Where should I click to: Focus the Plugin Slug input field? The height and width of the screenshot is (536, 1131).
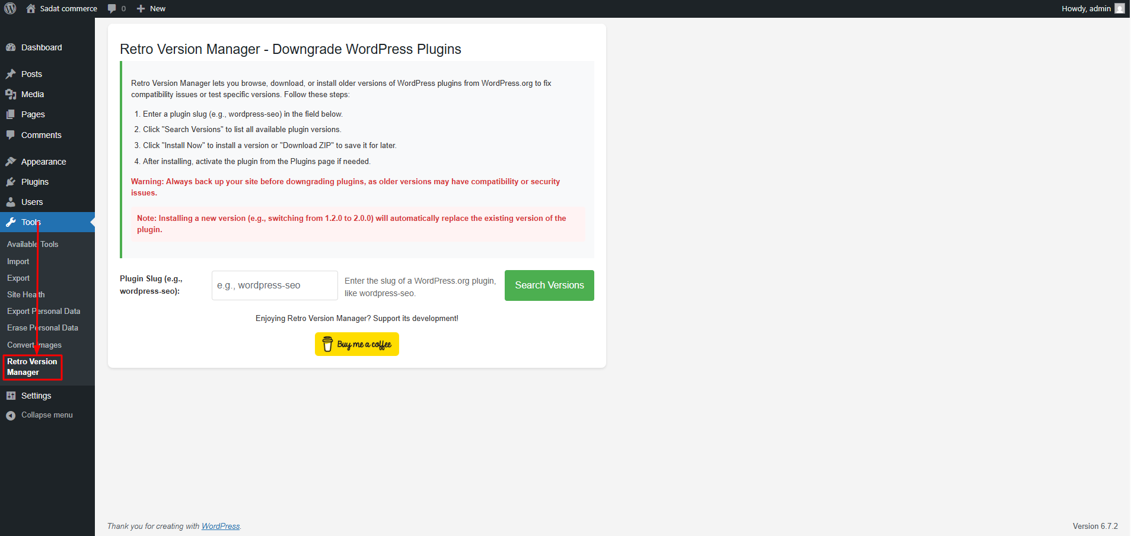(275, 285)
